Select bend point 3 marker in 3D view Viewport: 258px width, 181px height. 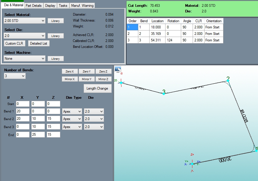pyautogui.click(x=164, y=94)
